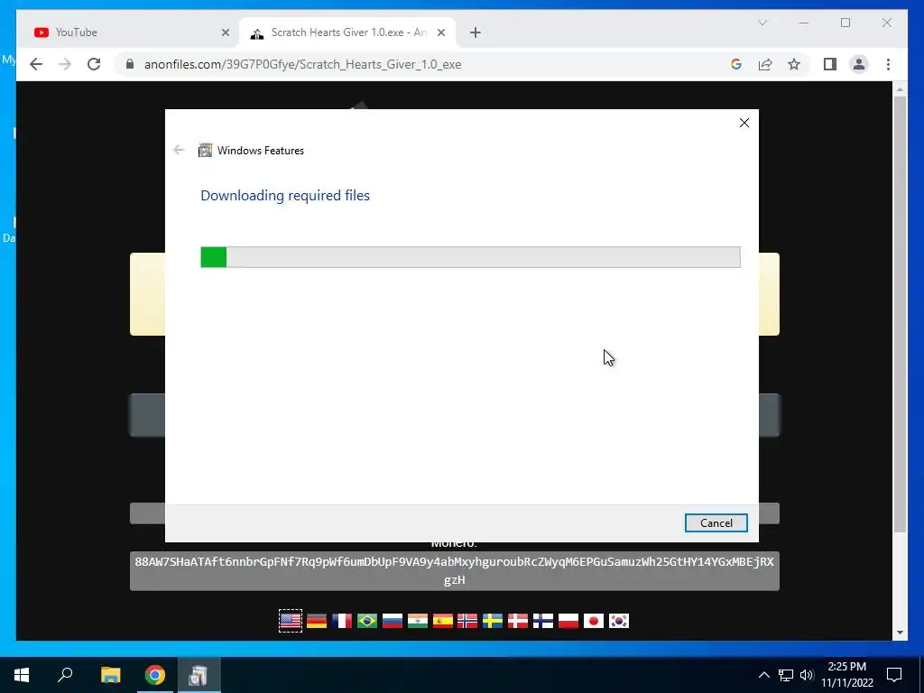Select the Spanish flag language
The image size is (924, 693).
tap(442, 621)
